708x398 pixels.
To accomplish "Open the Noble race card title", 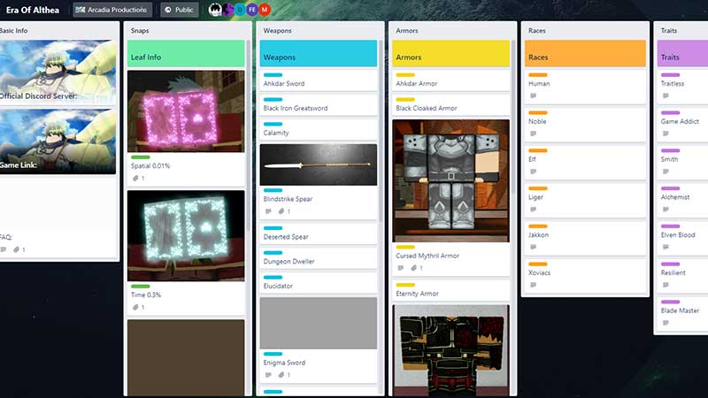I will (537, 121).
